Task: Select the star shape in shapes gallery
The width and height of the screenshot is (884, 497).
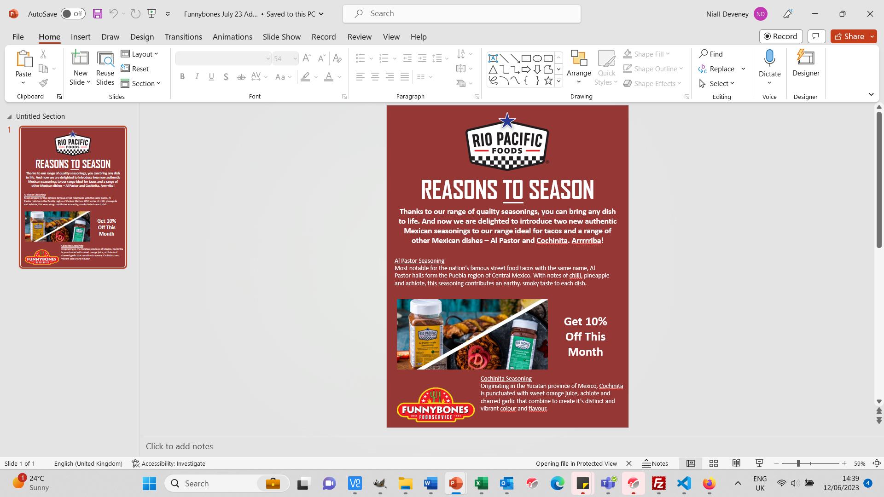Action: [x=548, y=81]
